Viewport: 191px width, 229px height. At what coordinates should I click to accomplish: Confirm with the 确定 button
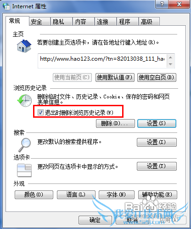[x=95, y=220]
